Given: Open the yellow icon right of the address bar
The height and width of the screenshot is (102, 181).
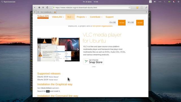Looking at the screenshot, I should [137, 8].
